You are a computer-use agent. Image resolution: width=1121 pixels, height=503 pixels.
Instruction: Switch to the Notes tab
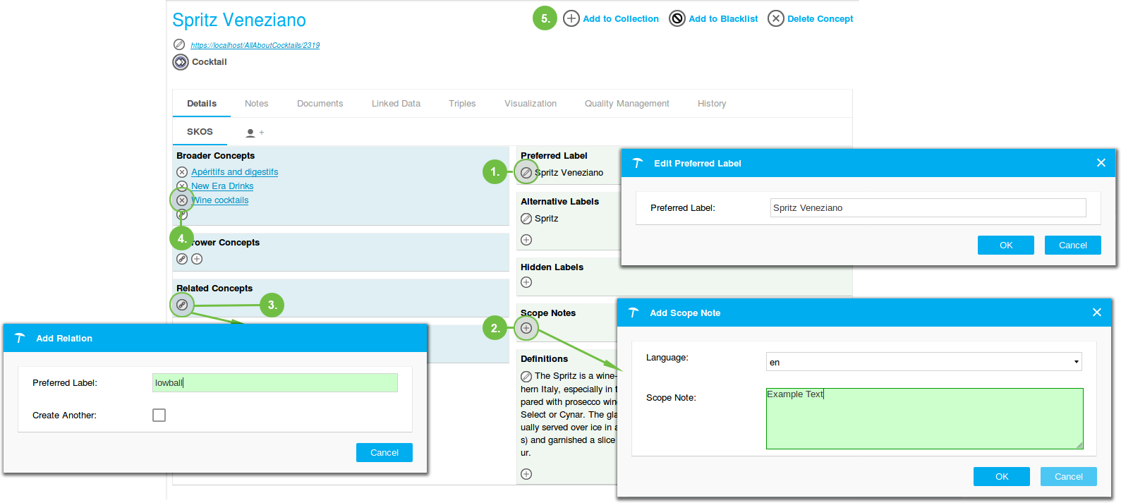(x=257, y=104)
